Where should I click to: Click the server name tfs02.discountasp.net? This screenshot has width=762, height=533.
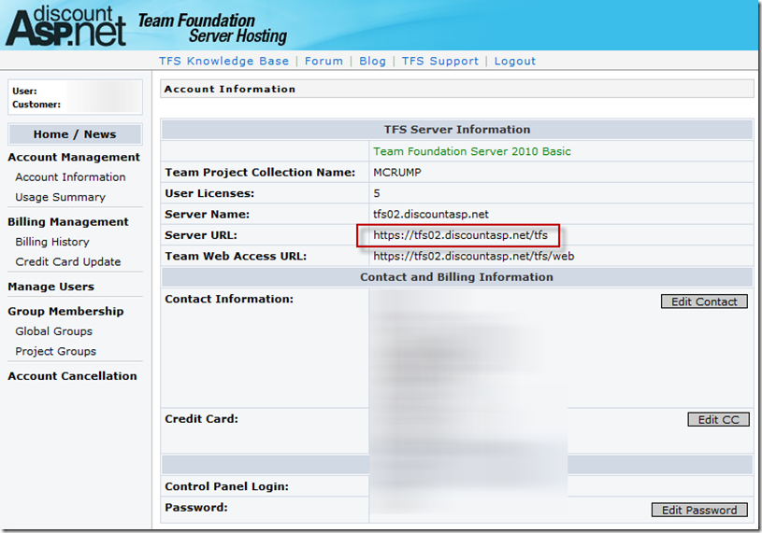click(431, 215)
